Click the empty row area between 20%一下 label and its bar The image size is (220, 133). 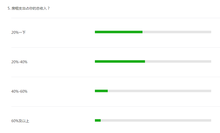(x=60, y=32)
